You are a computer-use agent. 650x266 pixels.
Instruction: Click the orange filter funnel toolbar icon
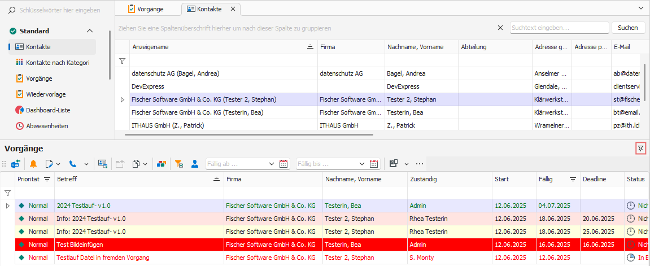178,164
